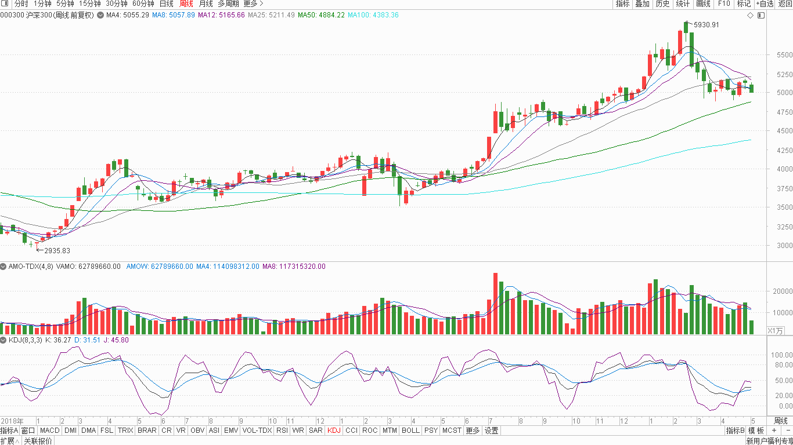Open the 设置 indicator settings
The image size is (793, 445).
pos(492,431)
